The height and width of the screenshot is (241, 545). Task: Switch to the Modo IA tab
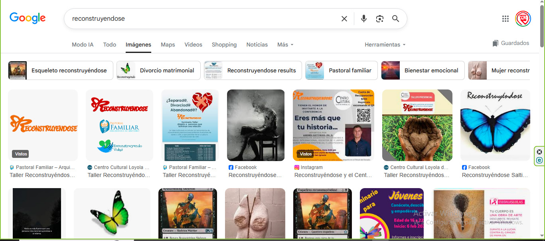(83, 45)
